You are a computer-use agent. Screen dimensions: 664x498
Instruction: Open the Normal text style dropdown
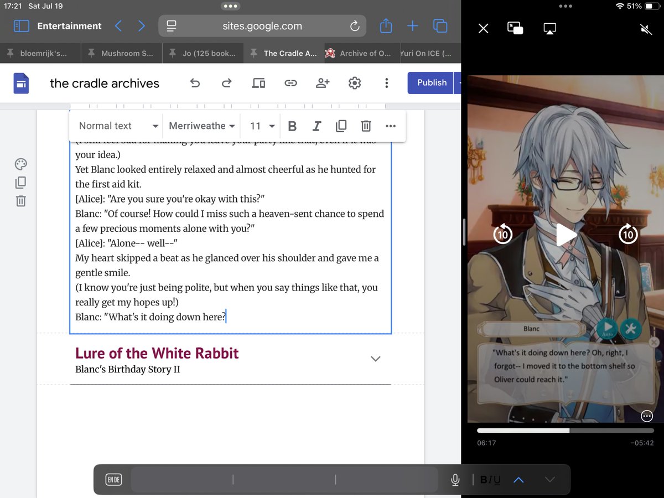[x=118, y=126]
